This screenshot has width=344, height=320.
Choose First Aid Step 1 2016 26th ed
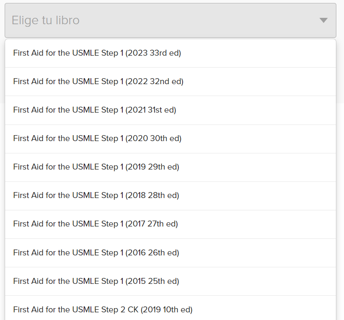coord(96,252)
